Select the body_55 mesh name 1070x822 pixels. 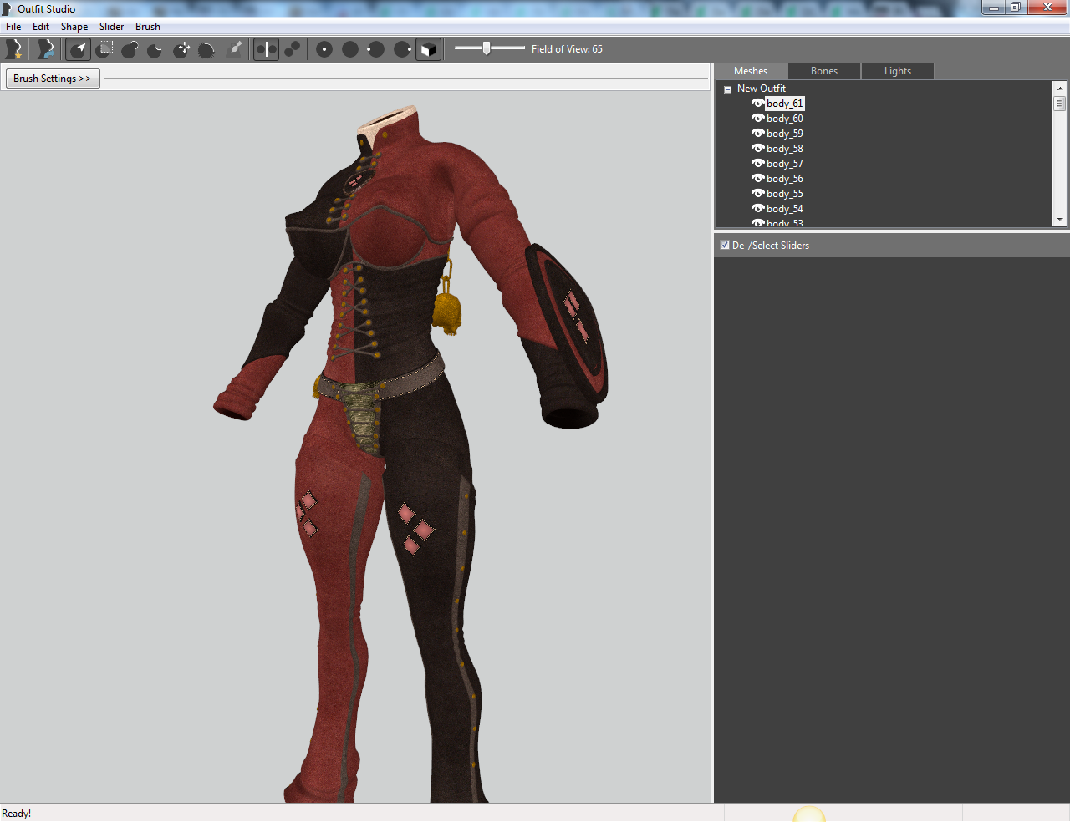pos(785,194)
